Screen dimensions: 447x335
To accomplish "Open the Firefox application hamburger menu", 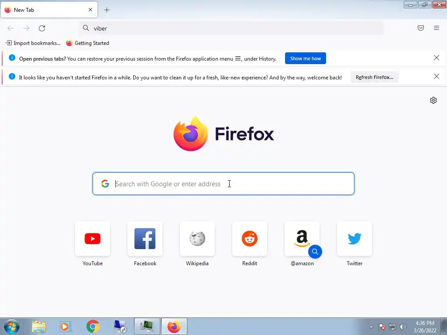I will tap(437, 28).
